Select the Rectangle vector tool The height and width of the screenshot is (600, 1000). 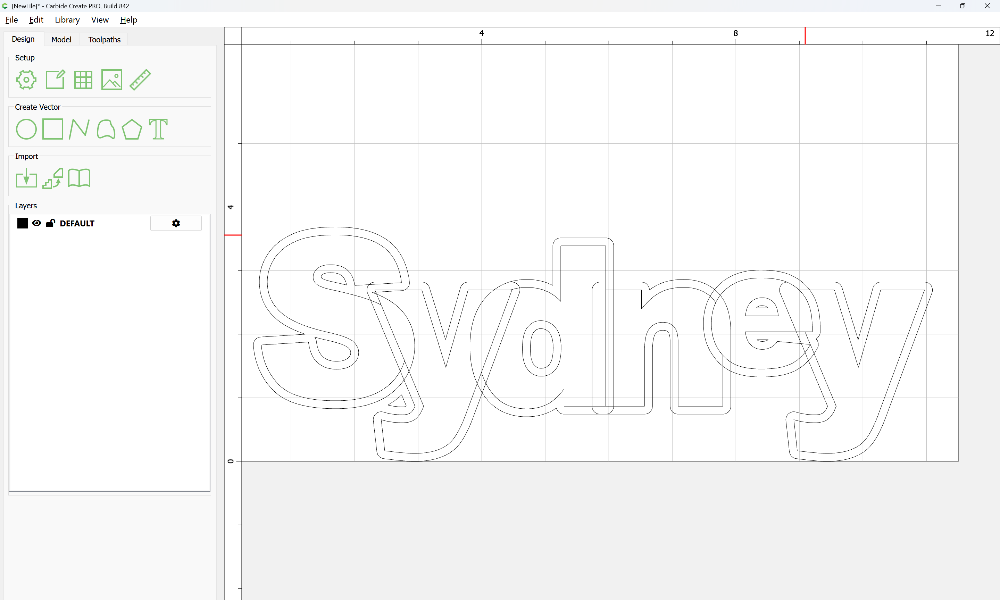(52, 130)
